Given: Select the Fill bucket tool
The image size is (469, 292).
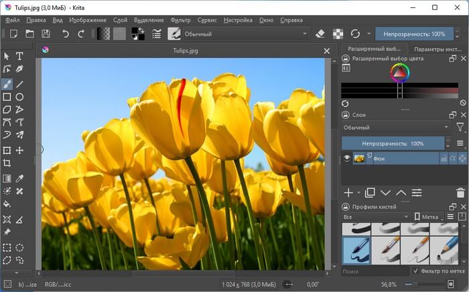Looking at the screenshot, I should tap(7, 204).
